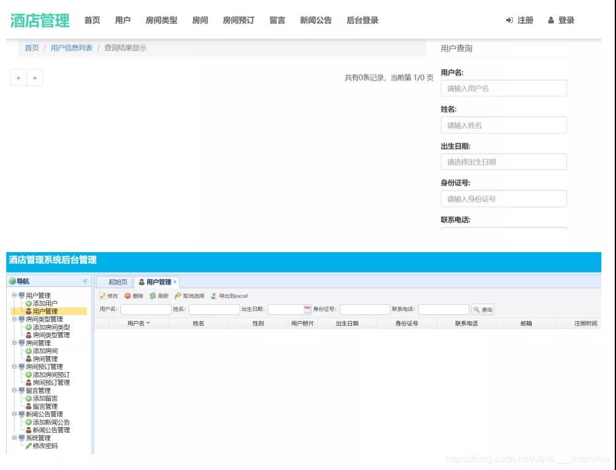Screen dimensions: 616x470
Task: Open the 用户名 column sort dropdown
Action: coord(148,323)
